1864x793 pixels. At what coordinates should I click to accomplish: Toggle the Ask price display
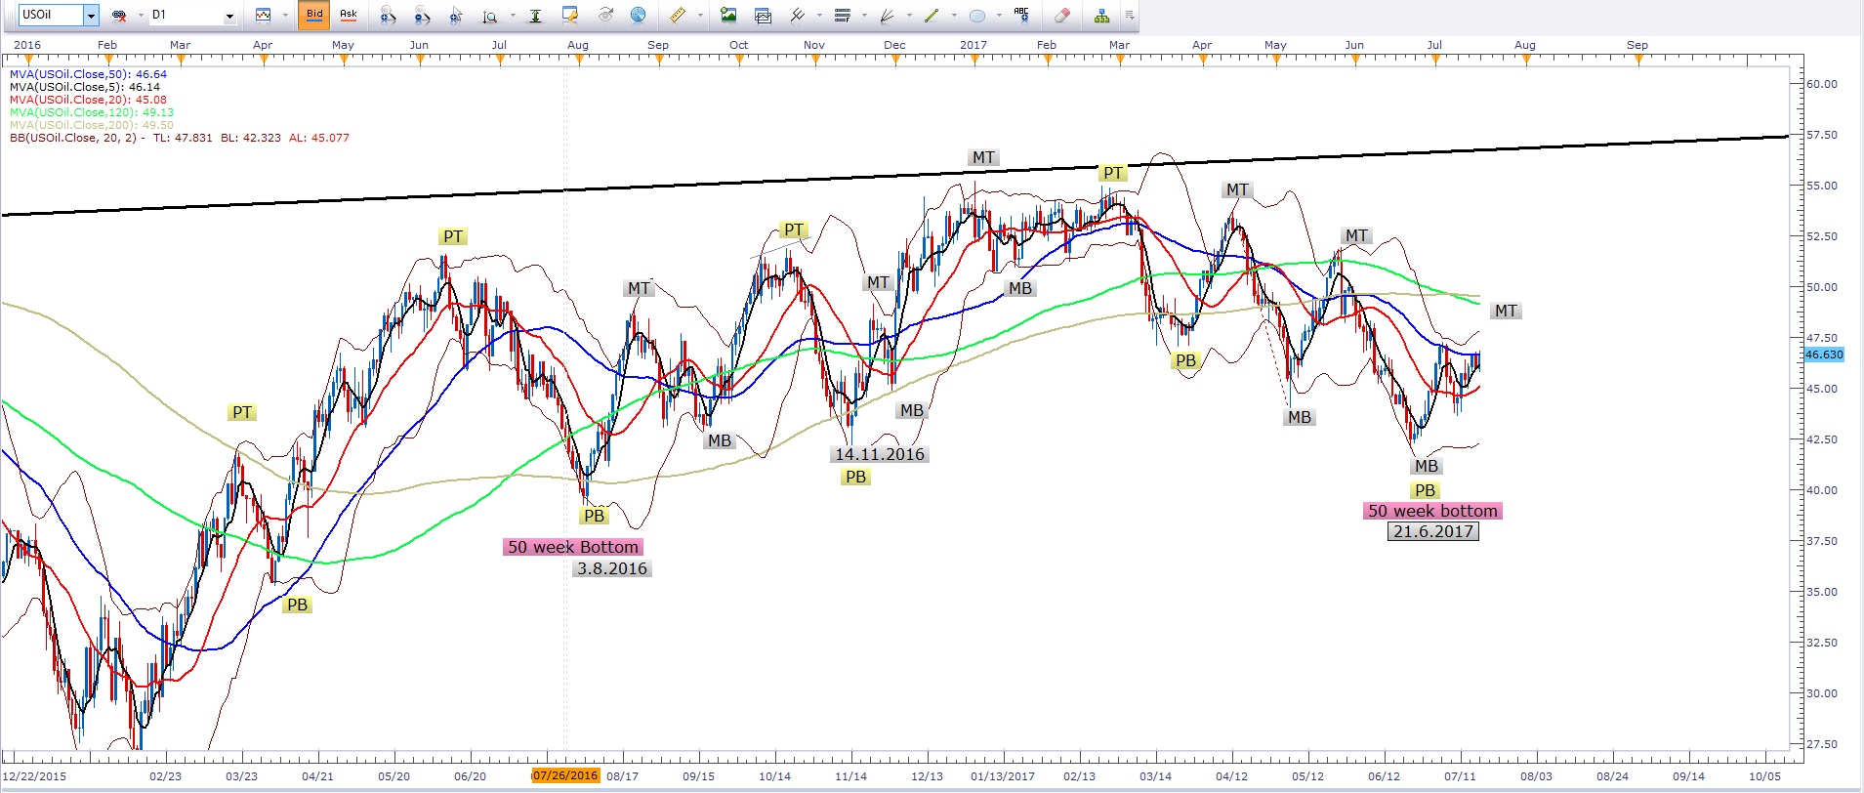click(349, 15)
